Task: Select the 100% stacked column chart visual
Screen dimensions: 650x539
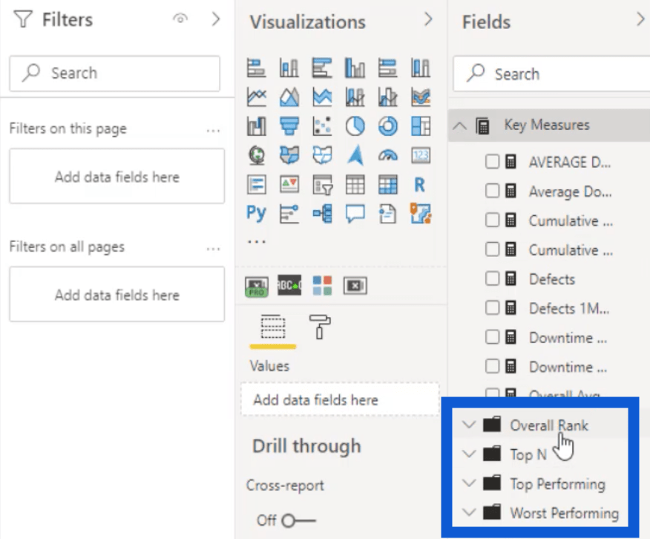Action: [420, 68]
